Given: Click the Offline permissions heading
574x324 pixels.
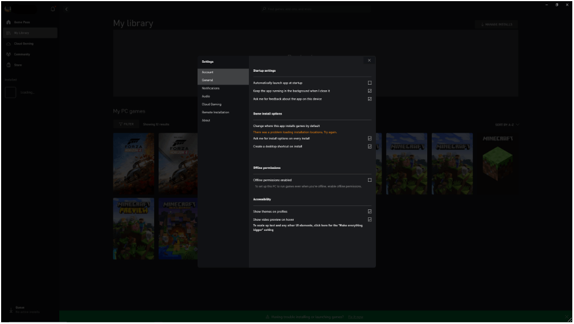Looking at the screenshot, I should (x=267, y=168).
